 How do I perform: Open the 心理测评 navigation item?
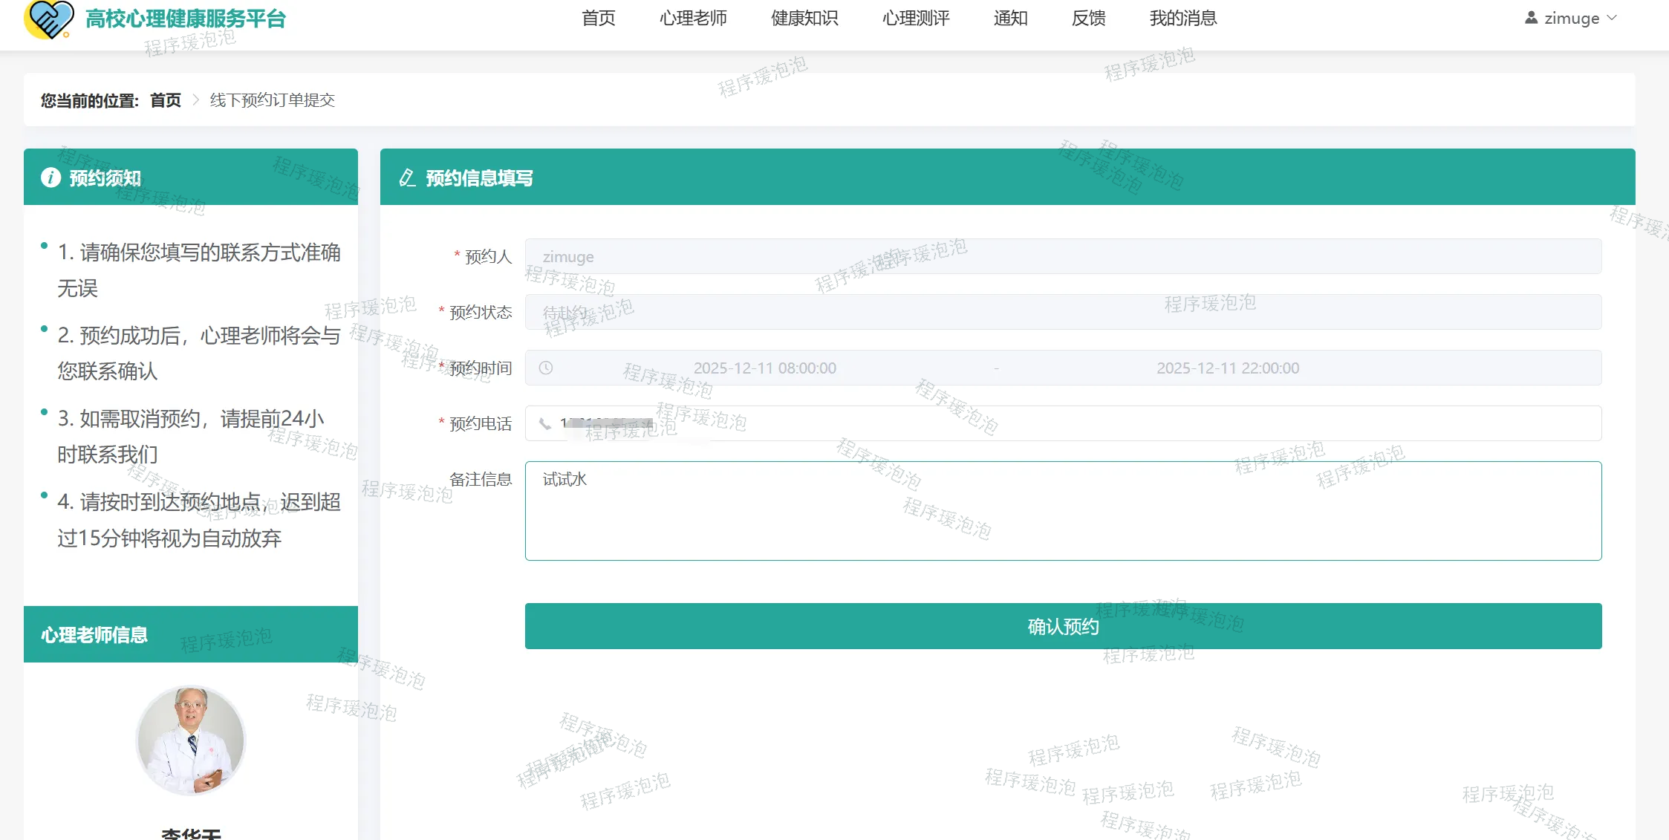tap(916, 18)
